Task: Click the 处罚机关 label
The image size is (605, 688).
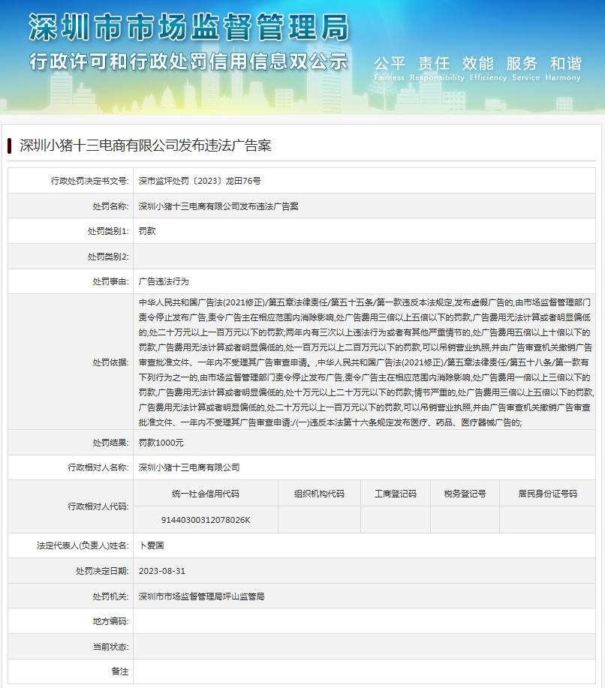Action: [110, 596]
